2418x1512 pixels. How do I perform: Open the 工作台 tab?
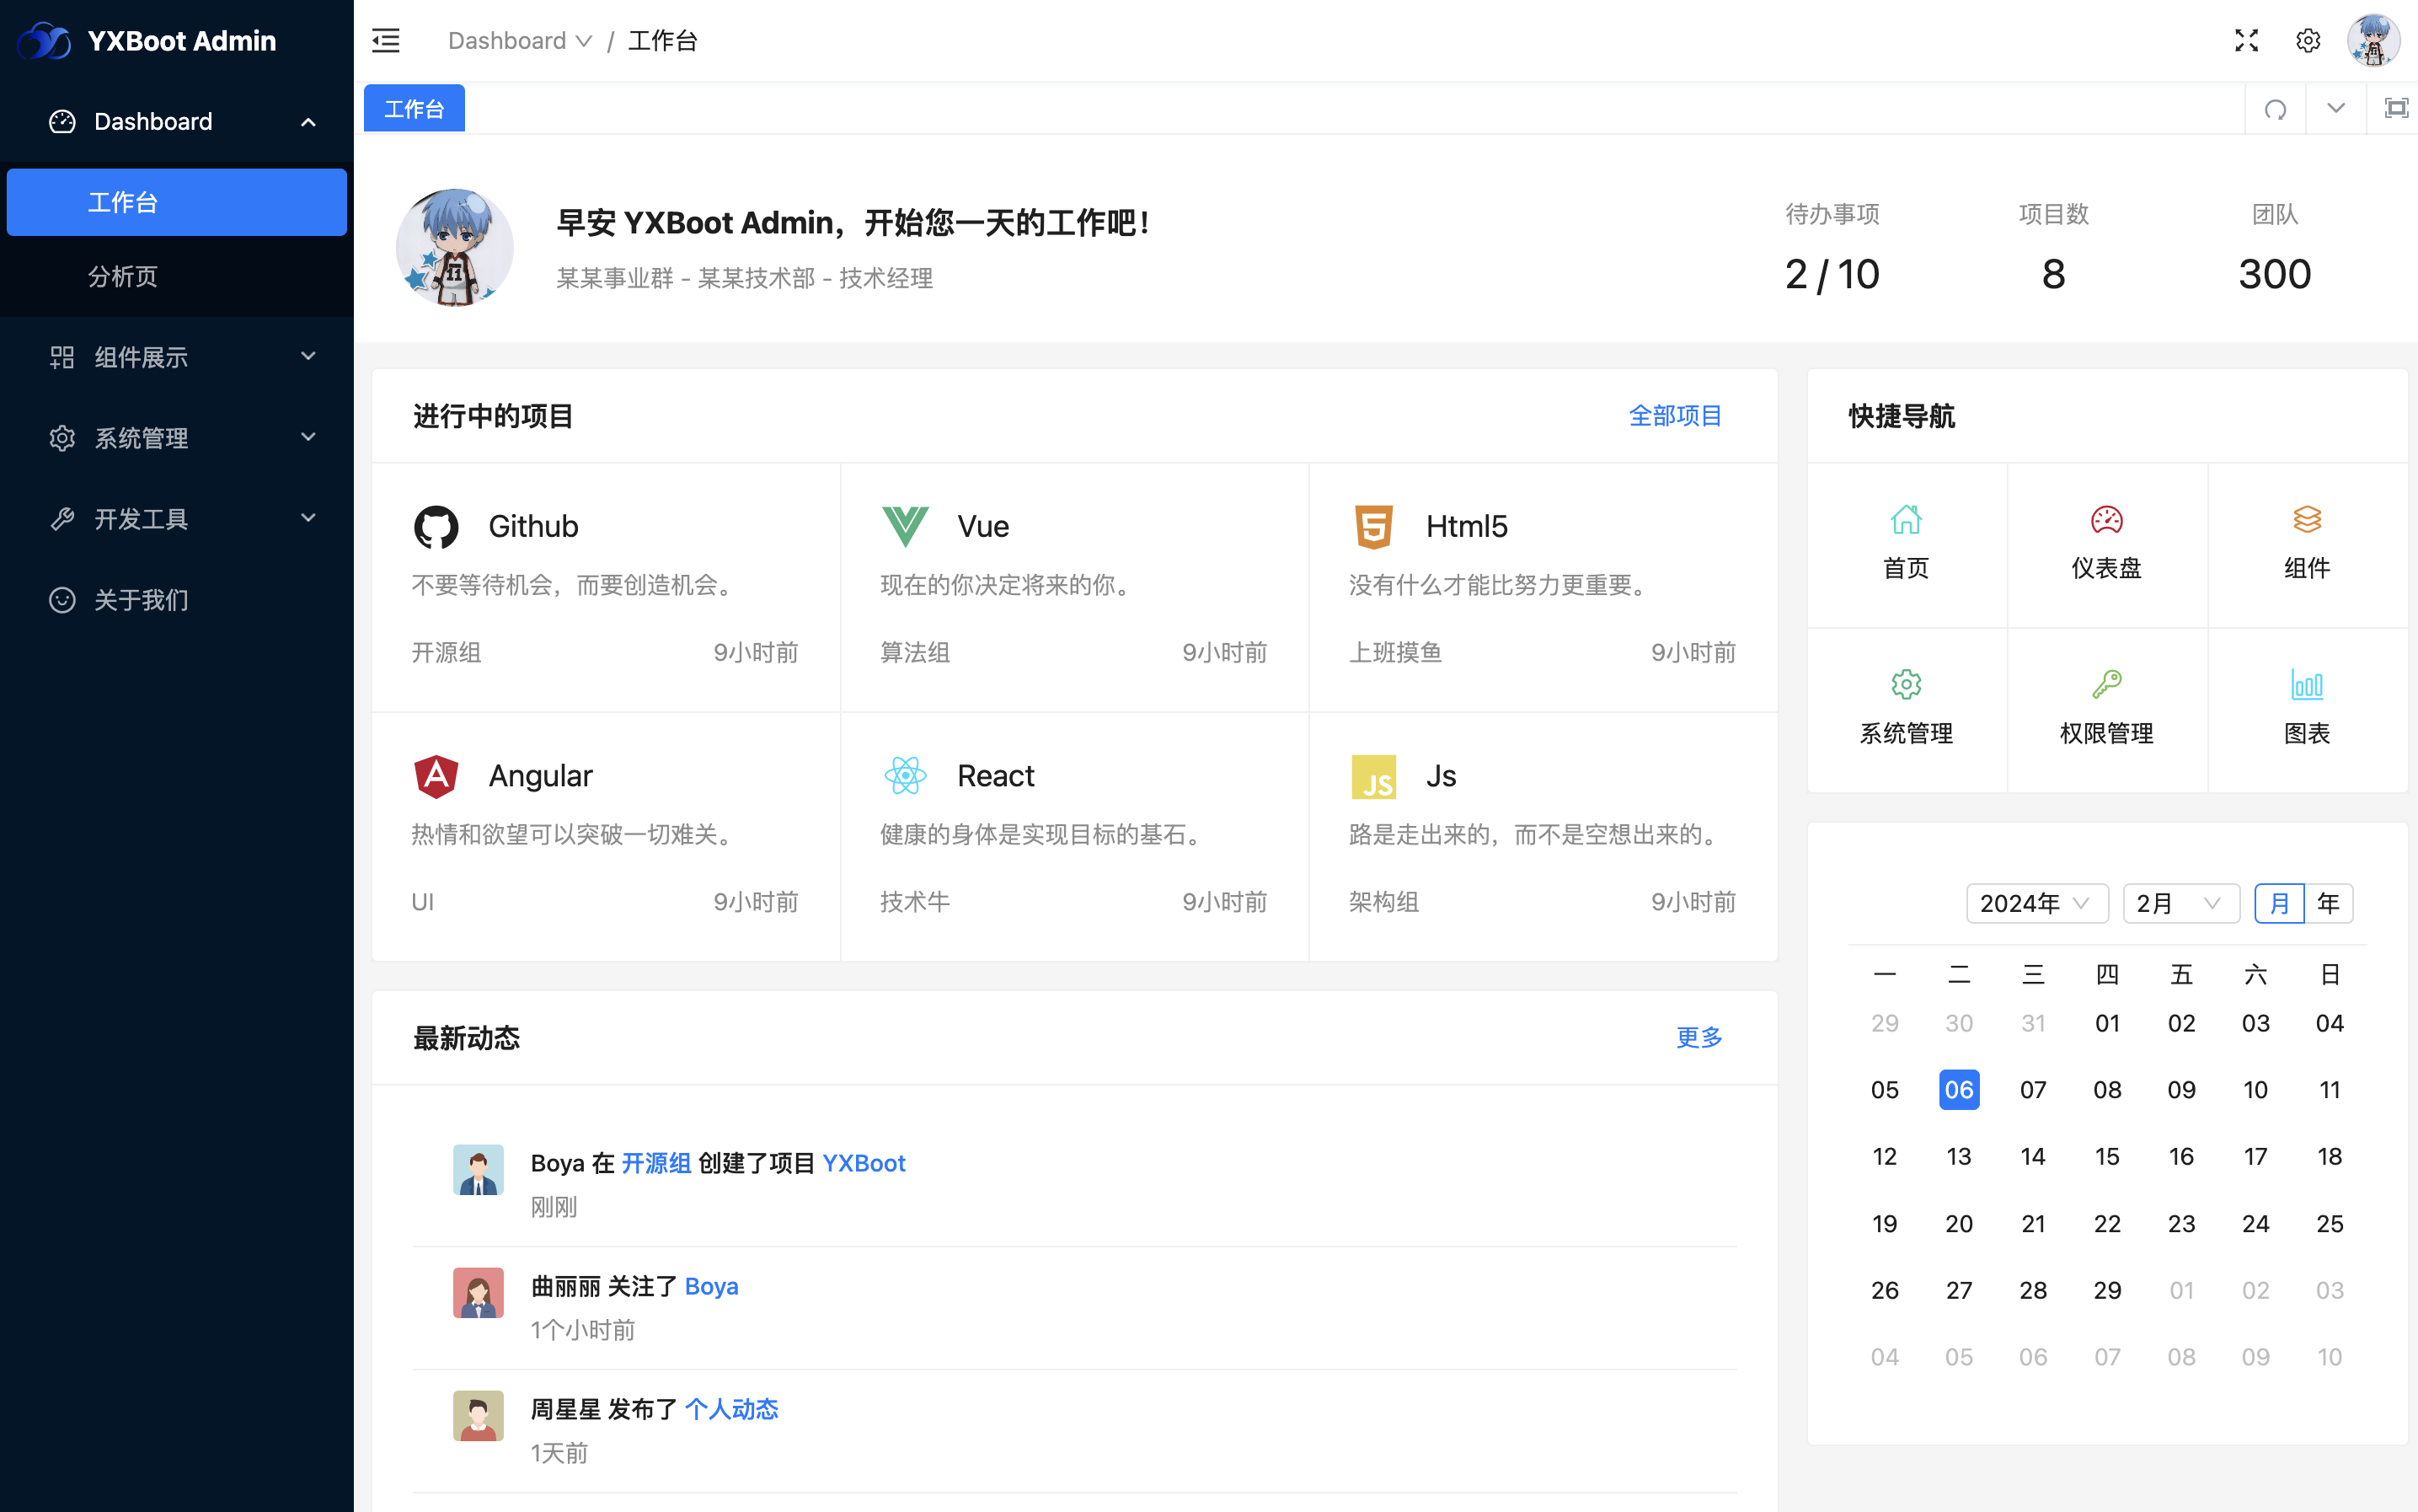(414, 108)
